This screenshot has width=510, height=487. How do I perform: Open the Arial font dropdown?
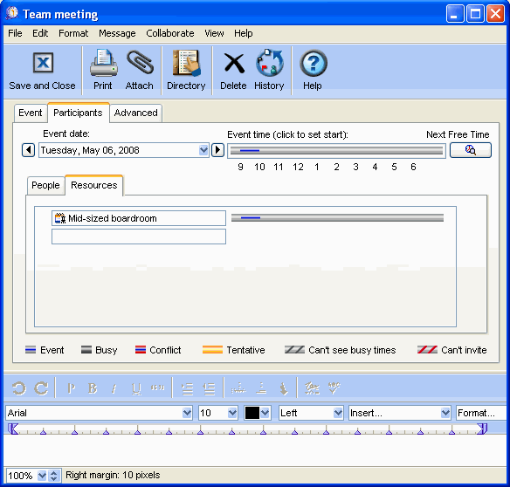(187, 413)
